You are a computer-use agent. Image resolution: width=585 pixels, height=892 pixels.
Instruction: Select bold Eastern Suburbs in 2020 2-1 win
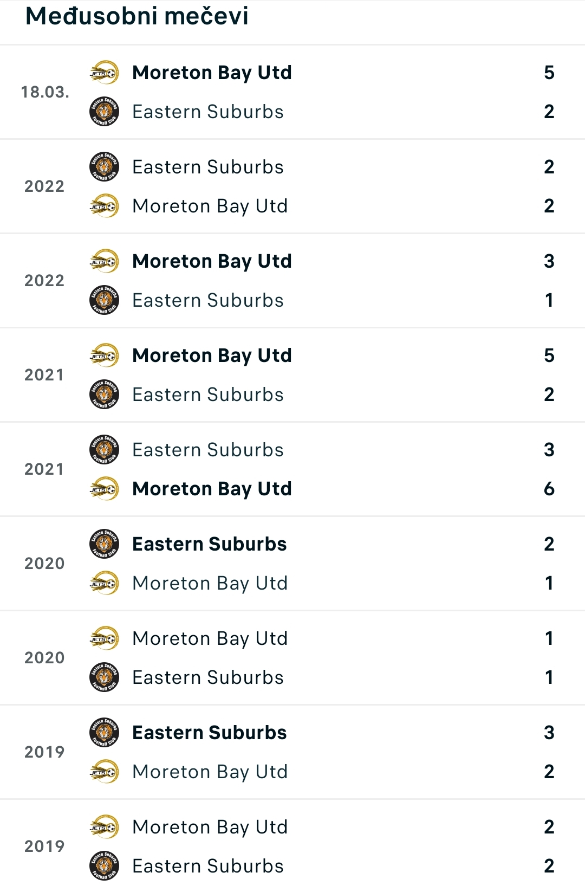click(x=210, y=544)
